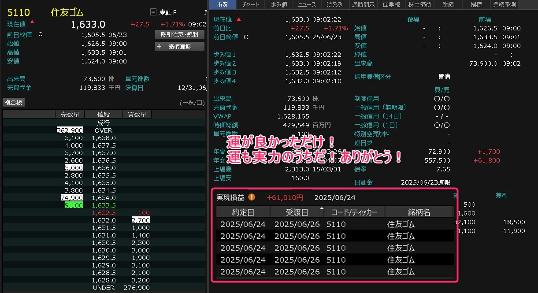Select bid price 1,630.0 in board
This screenshot has width=538, height=293.
click(x=104, y=250)
